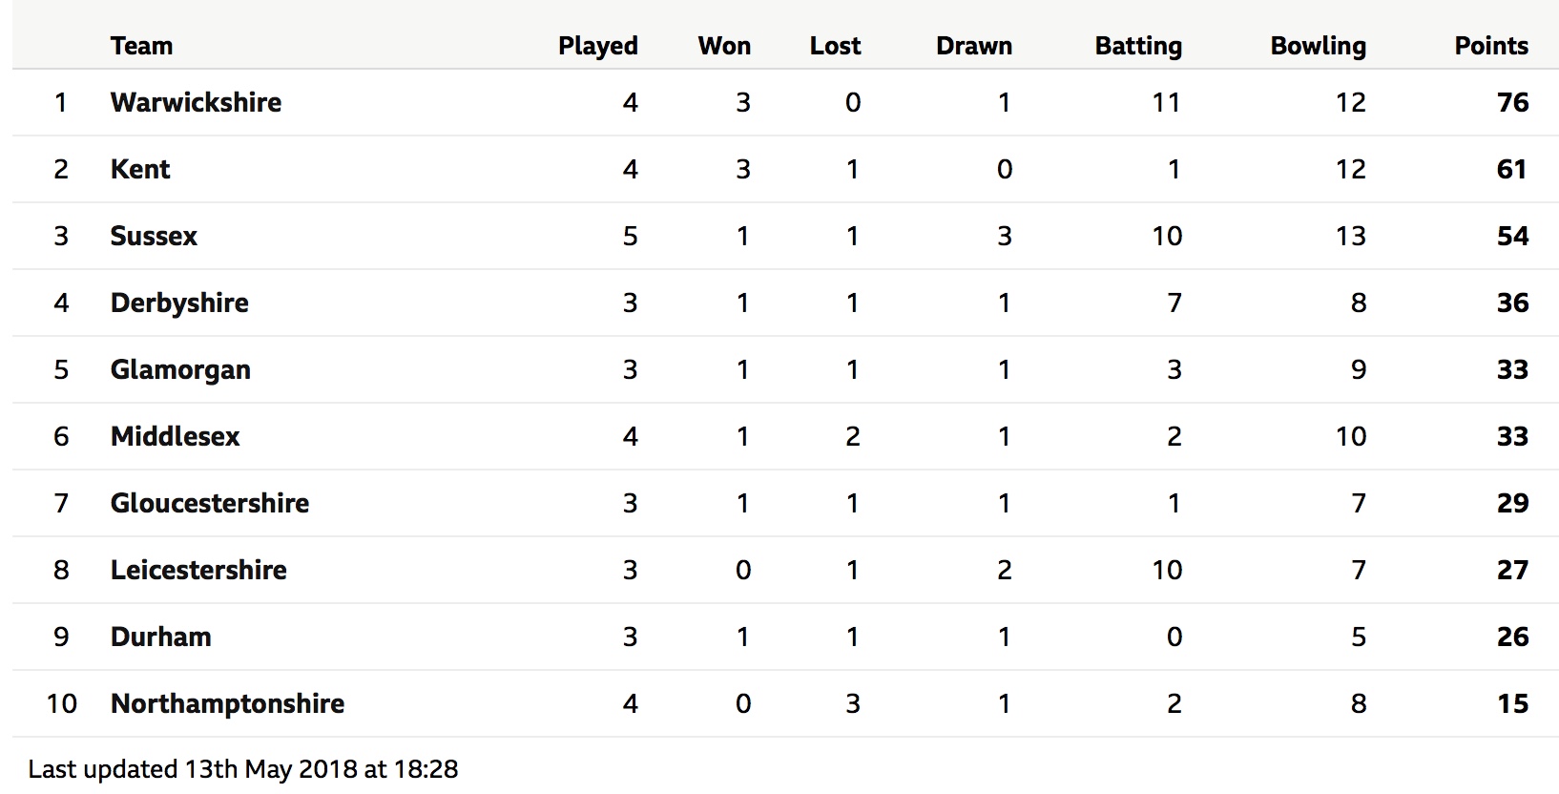Image resolution: width=1559 pixels, height=794 pixels.
Task: Open the Gloucestershire team name
Action: point(210,503)
